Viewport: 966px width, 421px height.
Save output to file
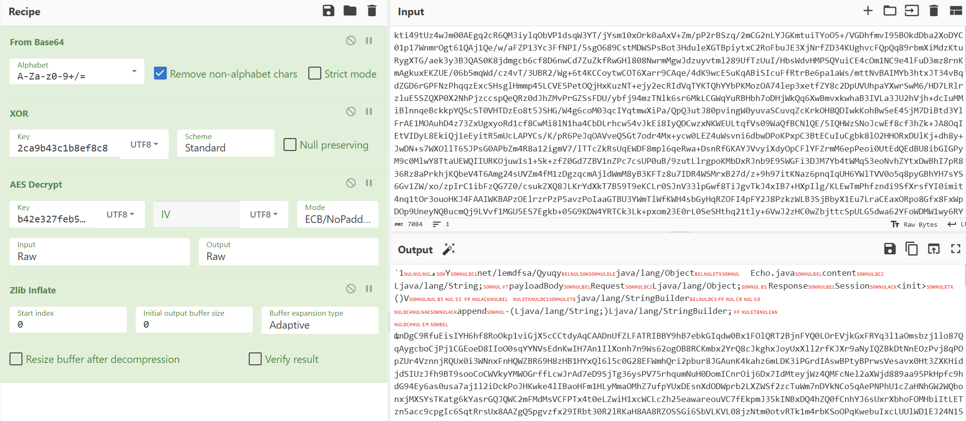890,249
